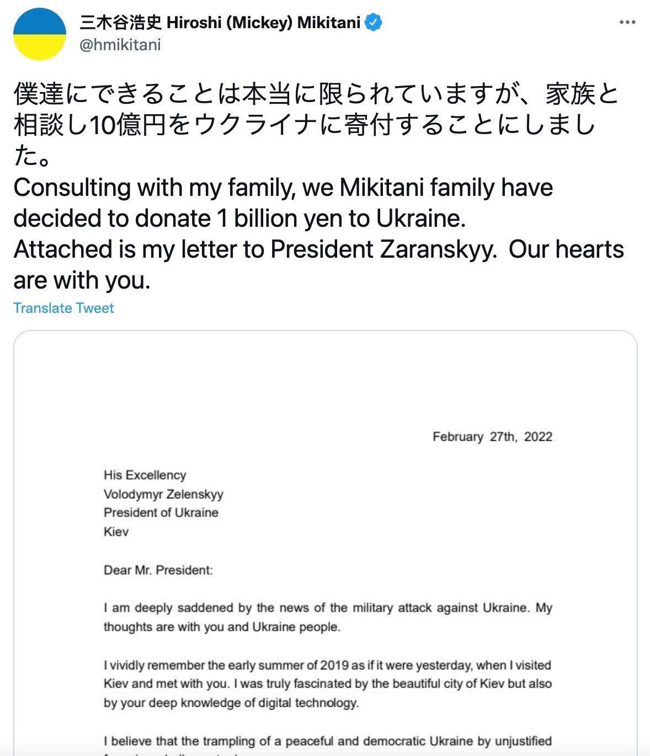Click the Hiroshi (Mickey) Mikitani display name

[263, 23]
